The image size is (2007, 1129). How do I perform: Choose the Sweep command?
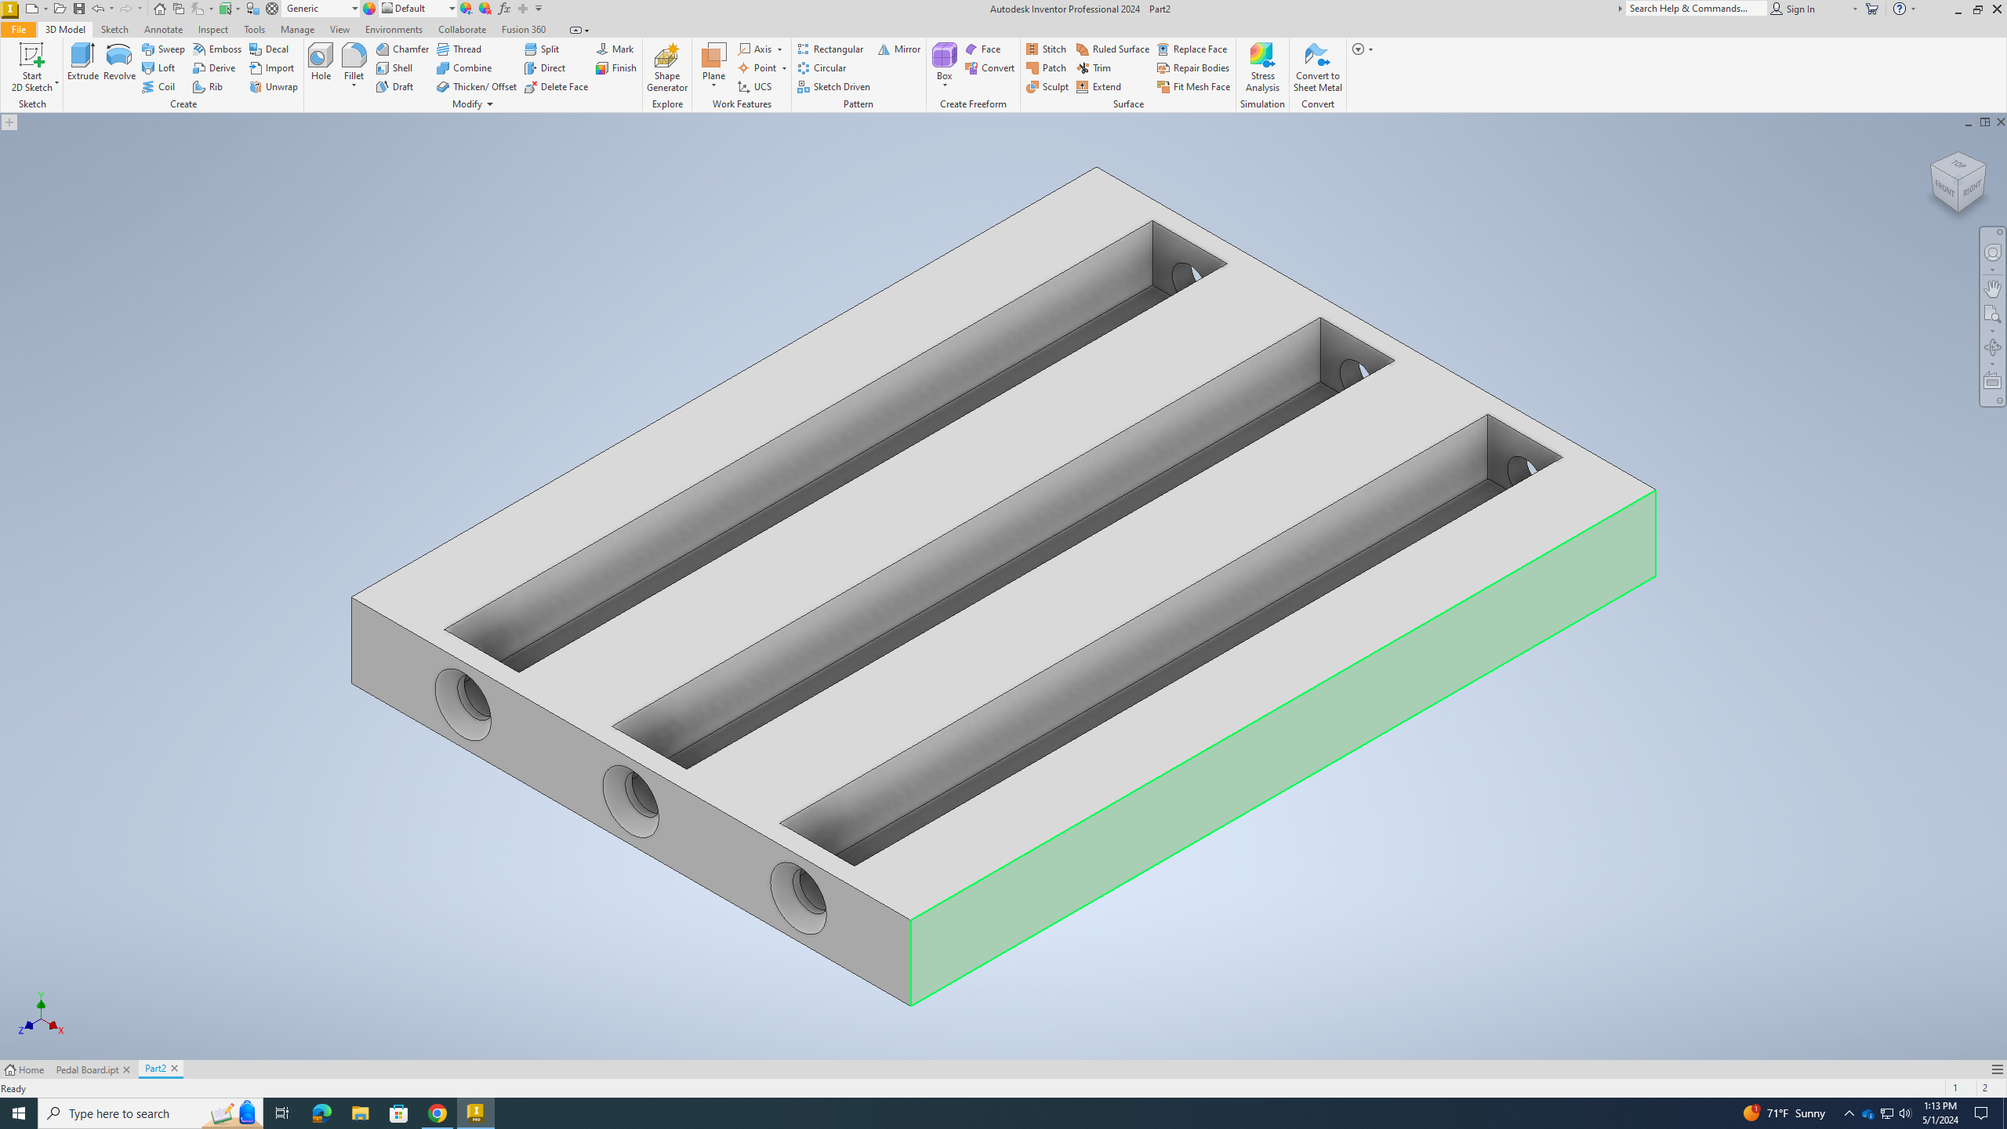coord(163,49)
